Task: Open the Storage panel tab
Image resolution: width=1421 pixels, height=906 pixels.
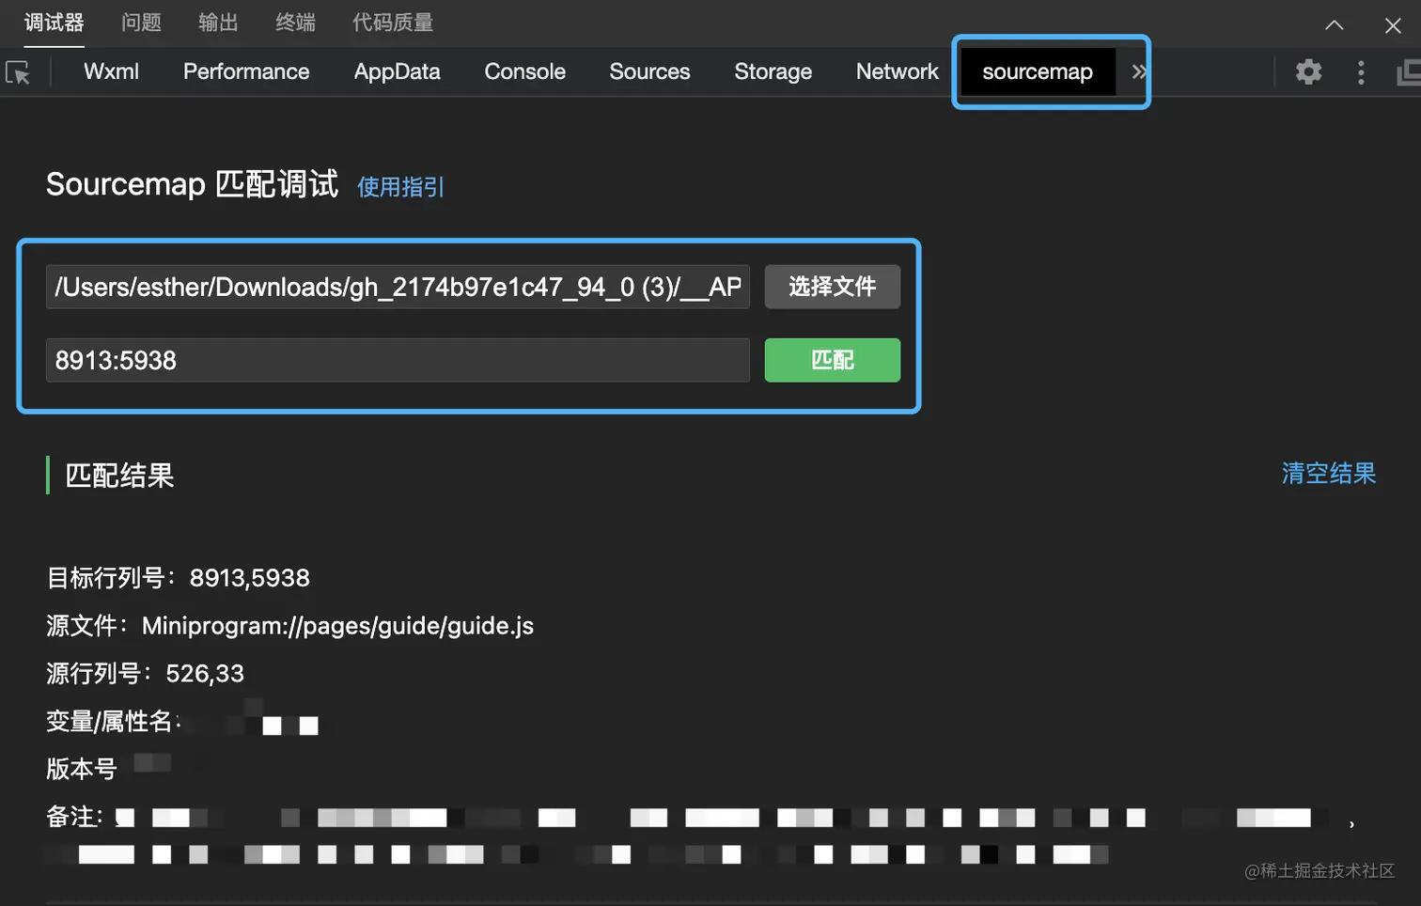Action: 773,71
